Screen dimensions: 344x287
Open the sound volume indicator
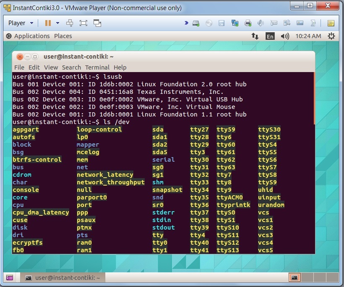point(285,36)
